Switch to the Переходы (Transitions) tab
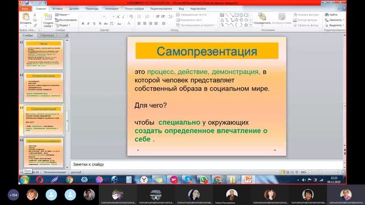 [x=92, y=9]
